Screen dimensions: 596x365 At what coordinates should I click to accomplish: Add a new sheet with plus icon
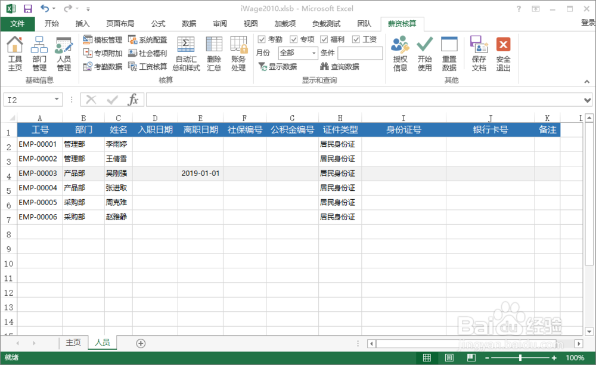point(141,344)
